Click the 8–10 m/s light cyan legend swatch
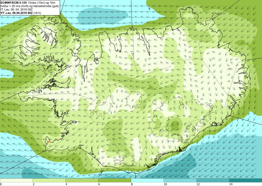This screenshot has width=262, height=186. [147, 180]
